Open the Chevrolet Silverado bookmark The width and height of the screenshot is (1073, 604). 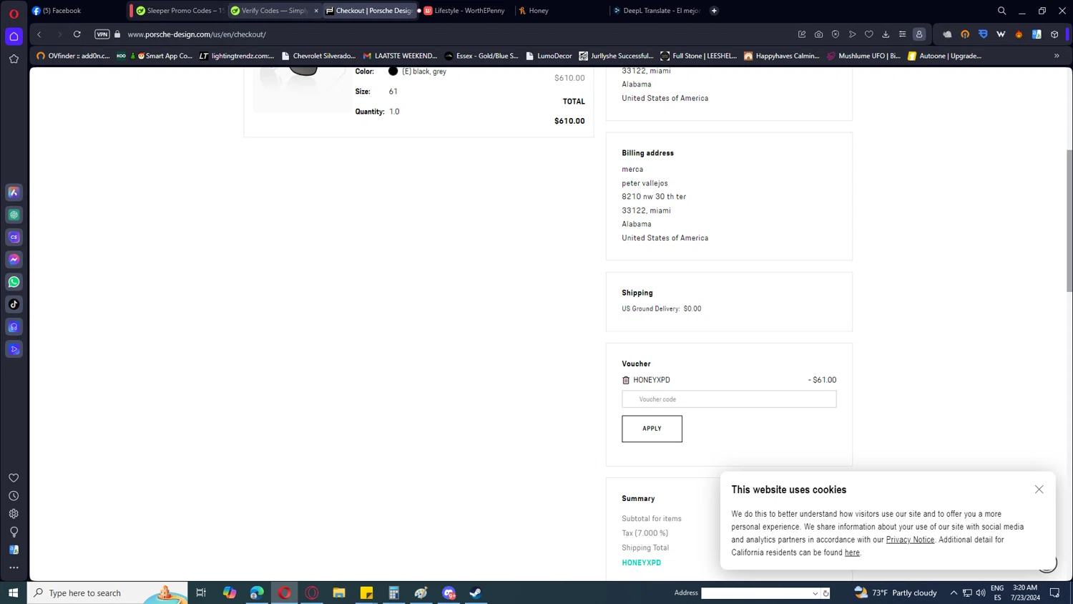click(x=318, y=56)
